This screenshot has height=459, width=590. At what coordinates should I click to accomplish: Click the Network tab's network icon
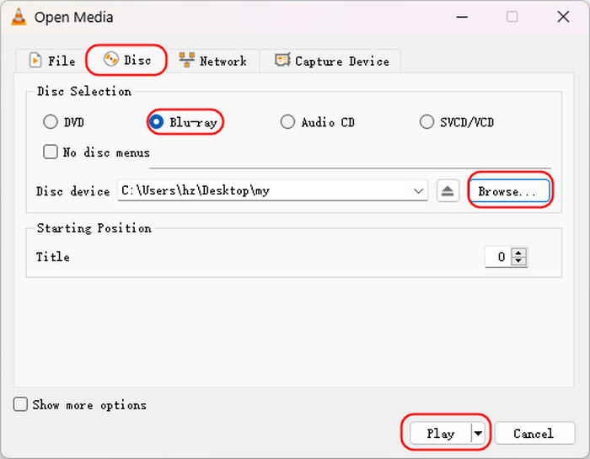(x=186, y=60)
